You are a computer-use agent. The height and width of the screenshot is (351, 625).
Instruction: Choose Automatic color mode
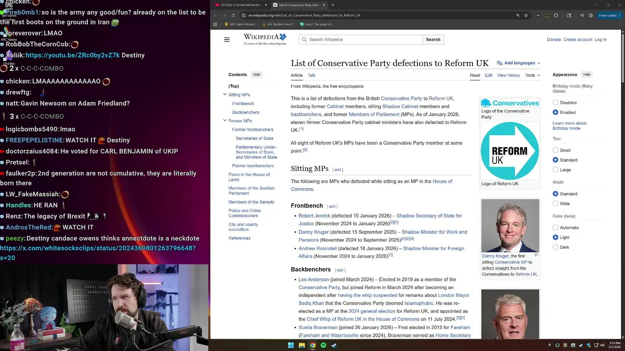click(555, 228)
